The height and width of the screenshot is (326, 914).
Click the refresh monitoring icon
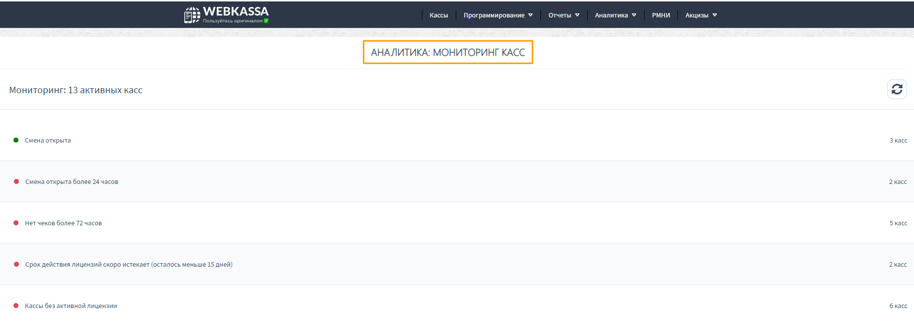coord(897,89)
